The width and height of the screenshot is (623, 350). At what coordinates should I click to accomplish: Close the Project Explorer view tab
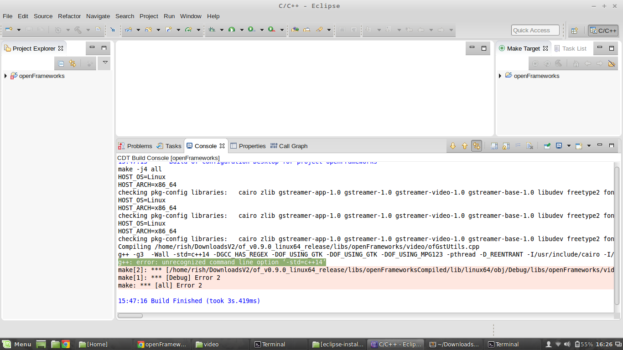pyautogui.click(x=61, y=48)
